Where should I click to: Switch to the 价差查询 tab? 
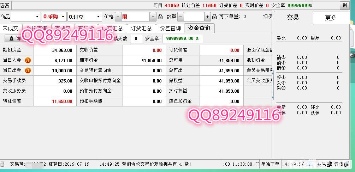pyautogui.click(x=170, y=28)
